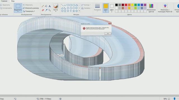Pick the bright red color swatch

tap(126, 5)
